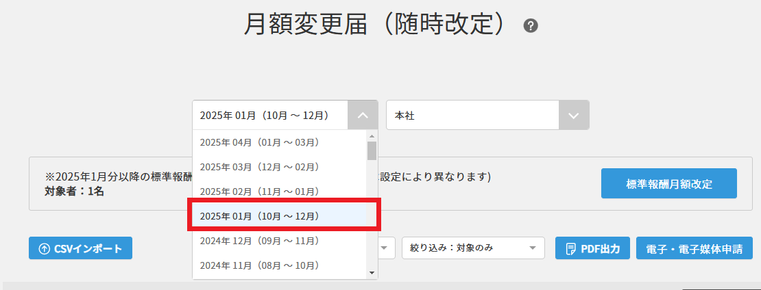The width and height of the screenshot is (761, 290).
Task: Select 2024年 12月 (09月～11月) option
Action: (260, 241)
